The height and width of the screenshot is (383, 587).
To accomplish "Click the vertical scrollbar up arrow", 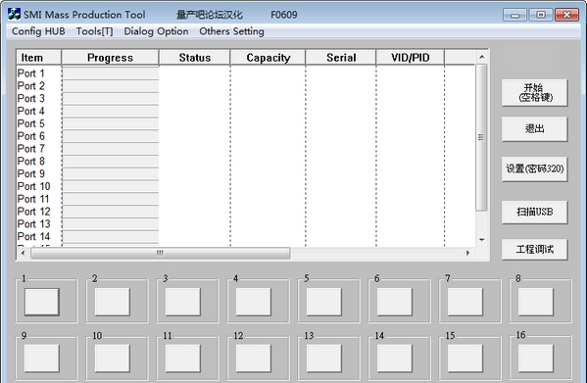I will click(x=482, y=57).
